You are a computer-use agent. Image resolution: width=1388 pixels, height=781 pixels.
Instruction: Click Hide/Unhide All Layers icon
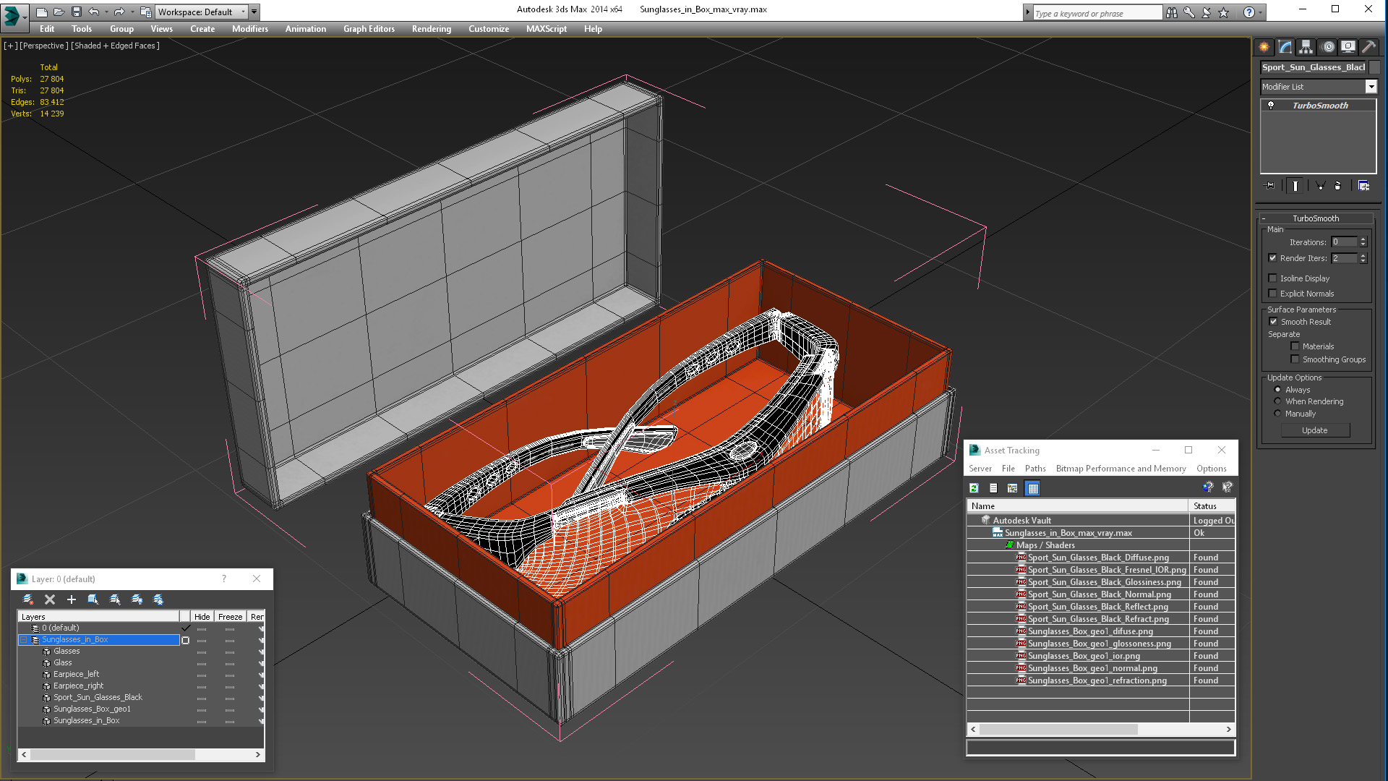[x=137, y=599]
